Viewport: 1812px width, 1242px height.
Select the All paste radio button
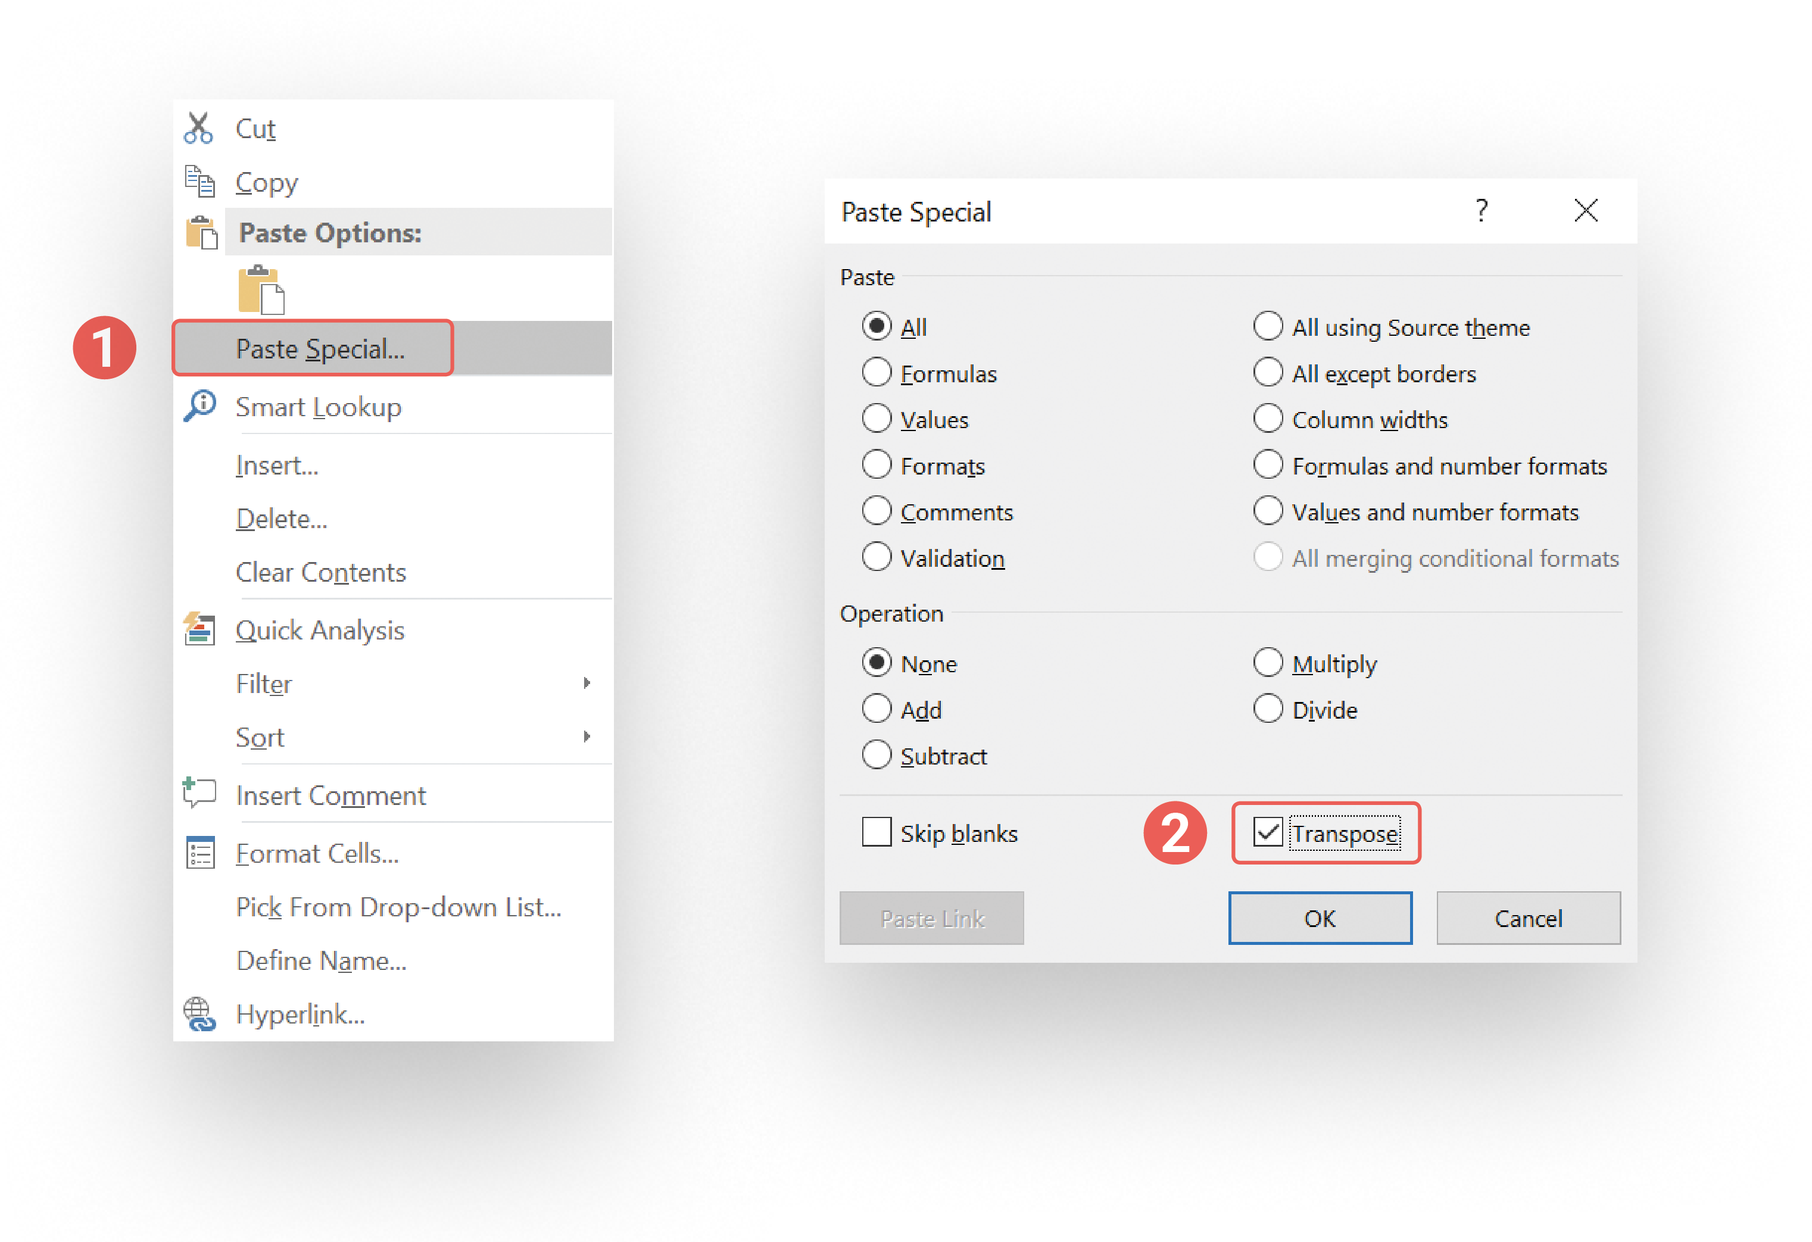coord(877,326)
